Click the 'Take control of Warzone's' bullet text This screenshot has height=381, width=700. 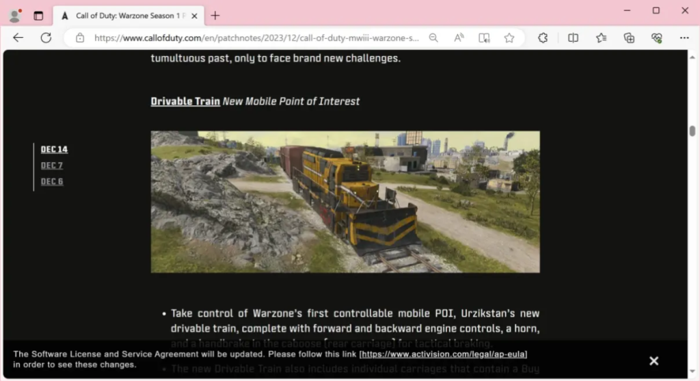(355, 328)
